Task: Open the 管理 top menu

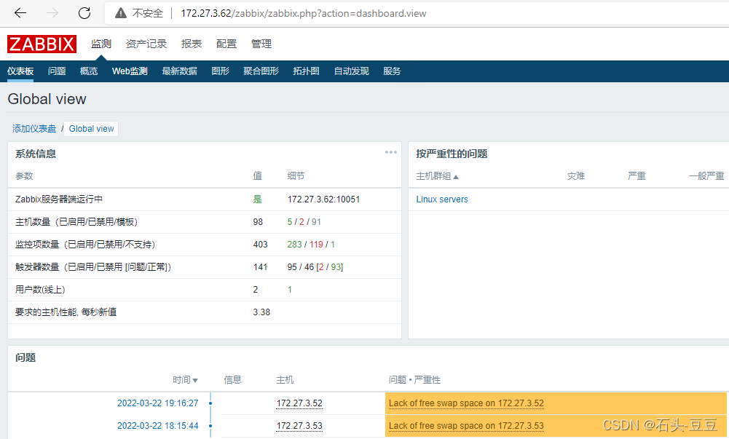Action: pyautogui.click(x=261, y=44)
